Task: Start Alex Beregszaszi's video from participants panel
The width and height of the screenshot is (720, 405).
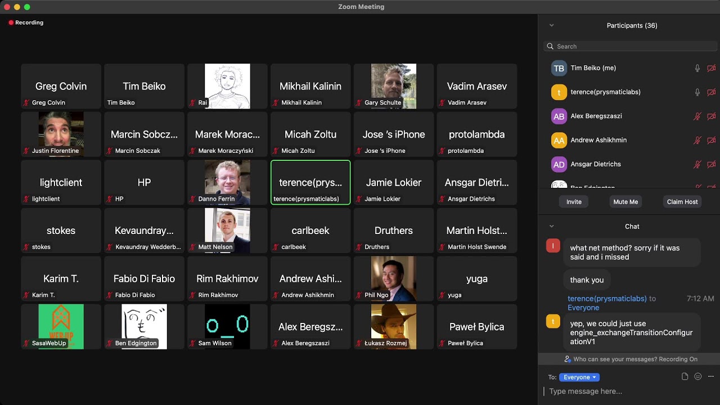Action: click(711, 116)
